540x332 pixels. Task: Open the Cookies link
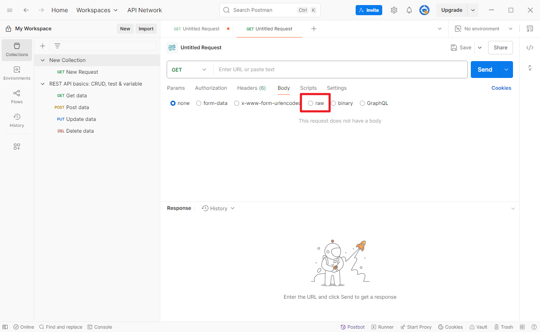click(x=501, y=88)
